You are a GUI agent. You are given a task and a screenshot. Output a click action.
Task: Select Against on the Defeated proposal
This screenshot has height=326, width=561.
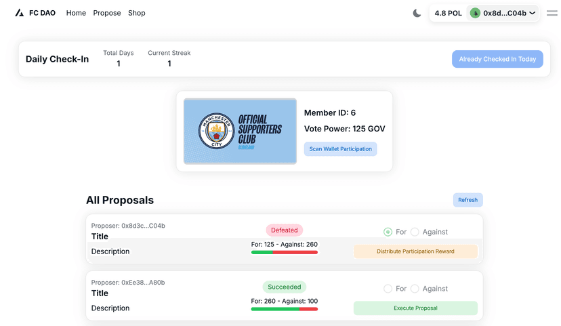point(415,232)
